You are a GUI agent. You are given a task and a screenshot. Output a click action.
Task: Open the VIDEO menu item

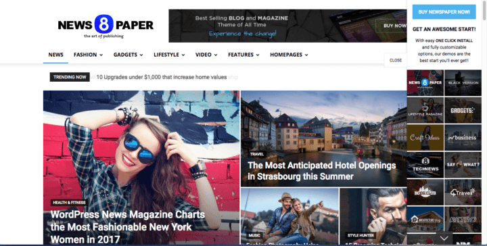(204, 55)
